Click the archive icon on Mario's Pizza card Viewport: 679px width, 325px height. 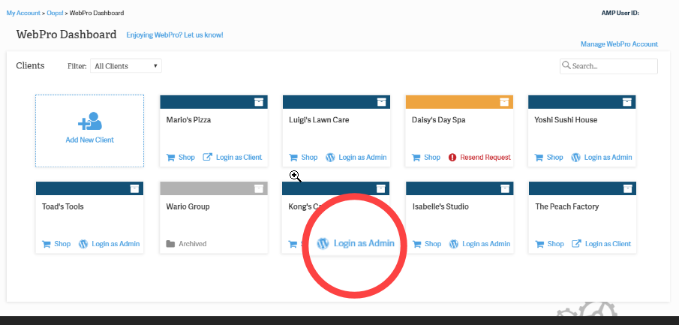(x=258, y=102)
